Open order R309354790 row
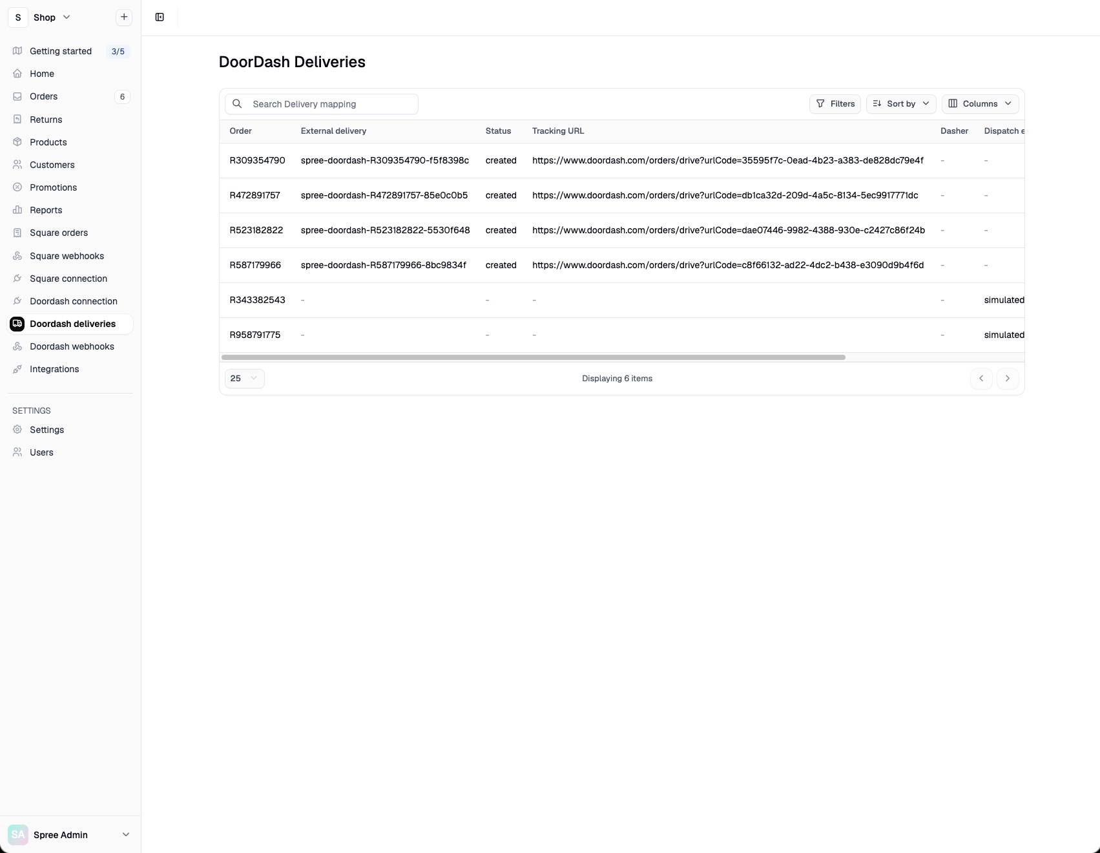This screenshot has width=1100, height=853. click(x=622, y=160)
